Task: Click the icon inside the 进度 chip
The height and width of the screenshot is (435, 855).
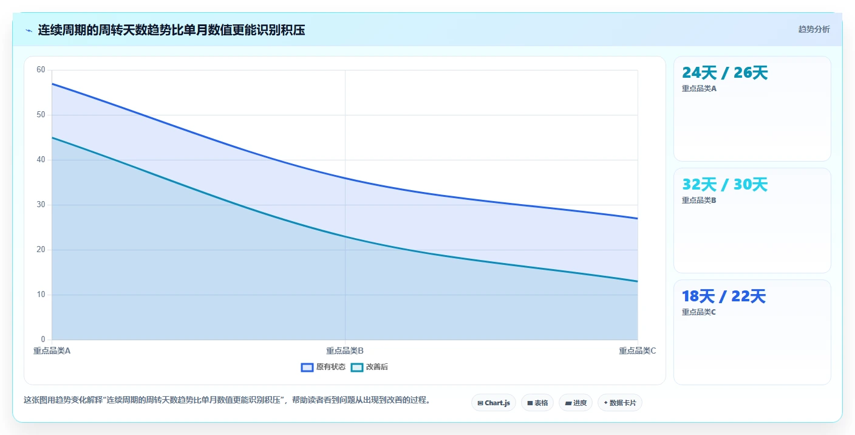Action: click(x=568, y=403)
